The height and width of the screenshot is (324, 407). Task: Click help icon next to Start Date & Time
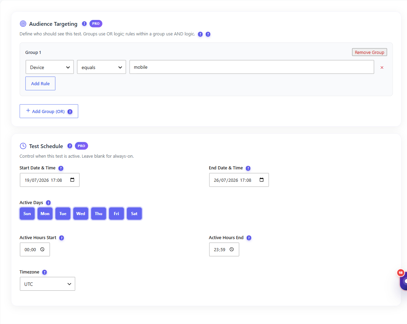pyautogui.click(x=61, y=168)
